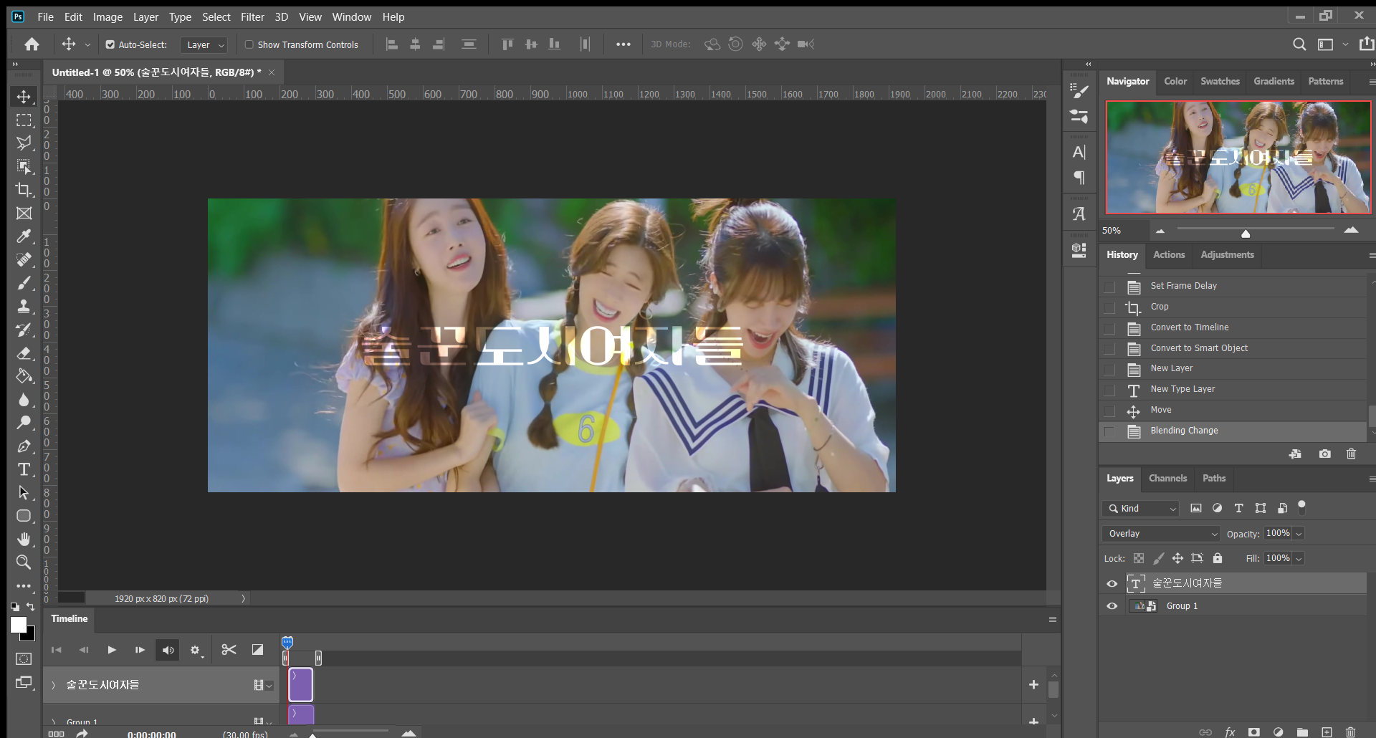The image size is (1376, 738).
Task: Toggle history source box for Crop state
Action: (x=1109, y=307)
